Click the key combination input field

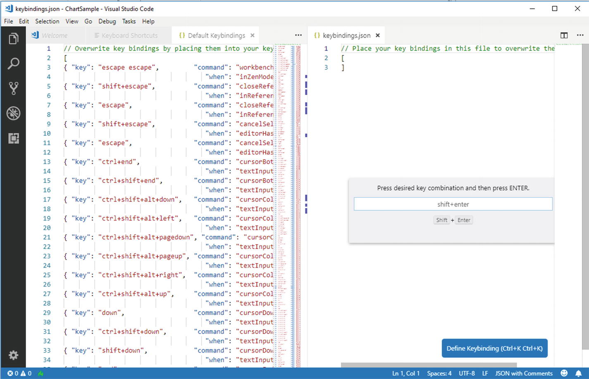[x=453, y=204]
